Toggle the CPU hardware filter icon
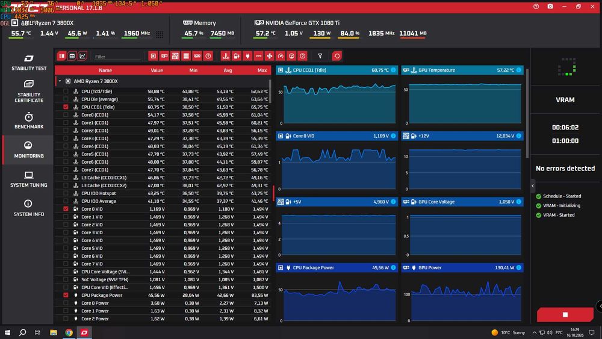 [153, 56]
